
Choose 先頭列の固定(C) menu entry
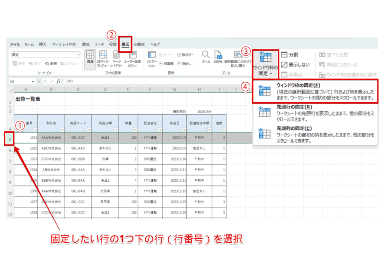coord(316,135)
